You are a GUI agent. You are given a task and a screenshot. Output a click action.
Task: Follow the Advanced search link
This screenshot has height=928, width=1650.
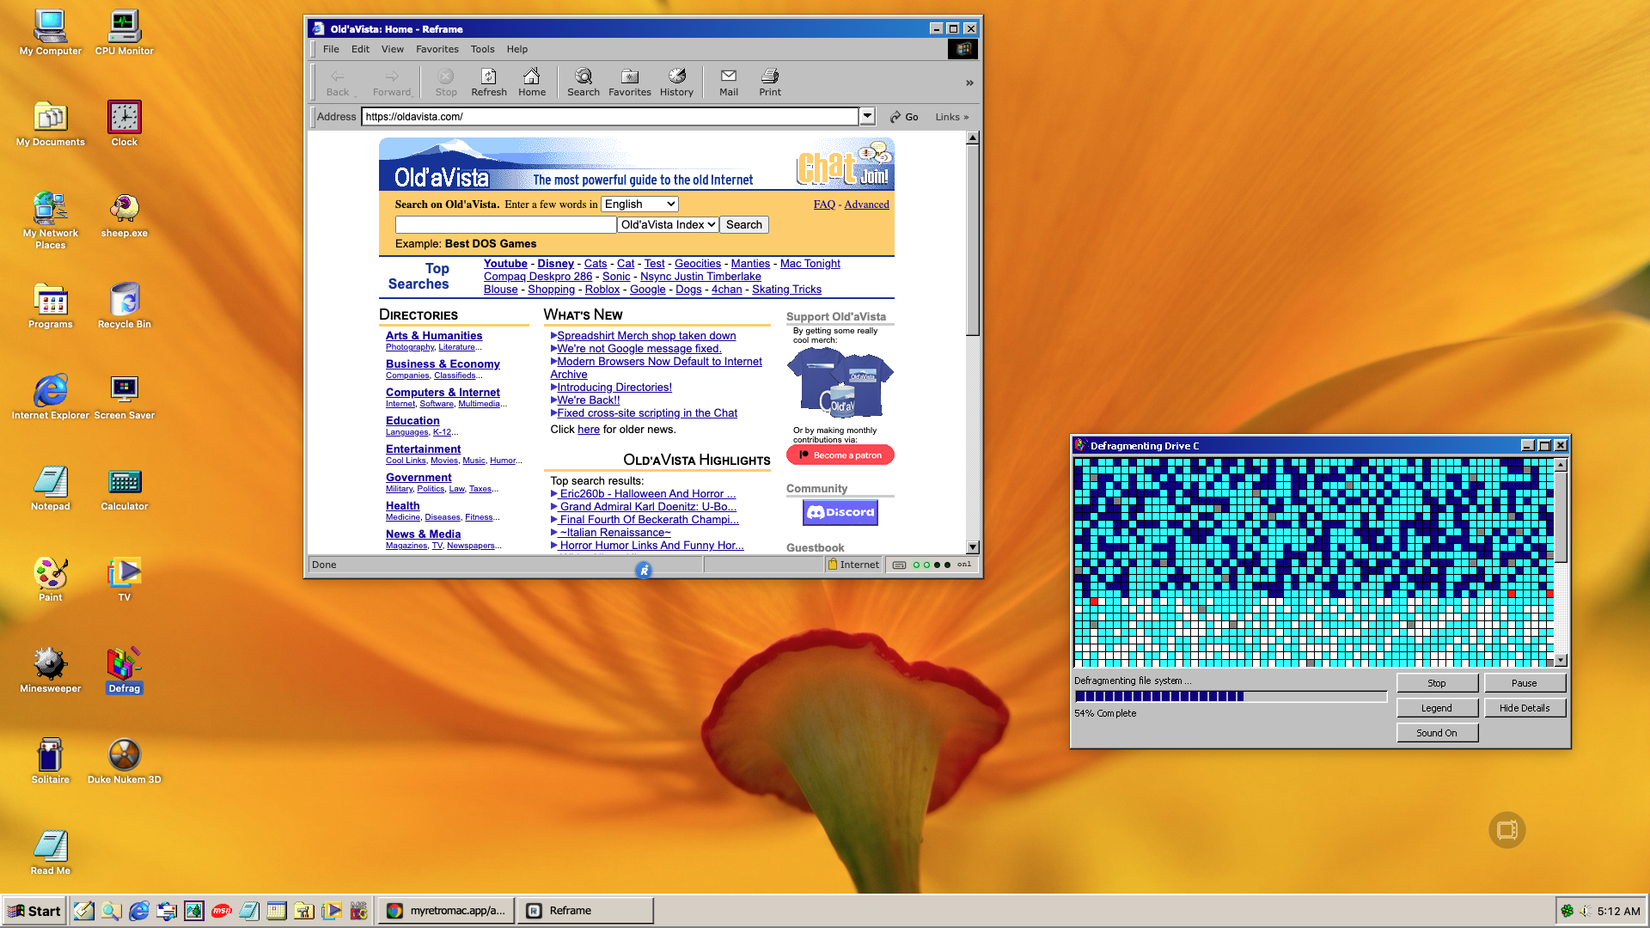(x=866, y=205)
